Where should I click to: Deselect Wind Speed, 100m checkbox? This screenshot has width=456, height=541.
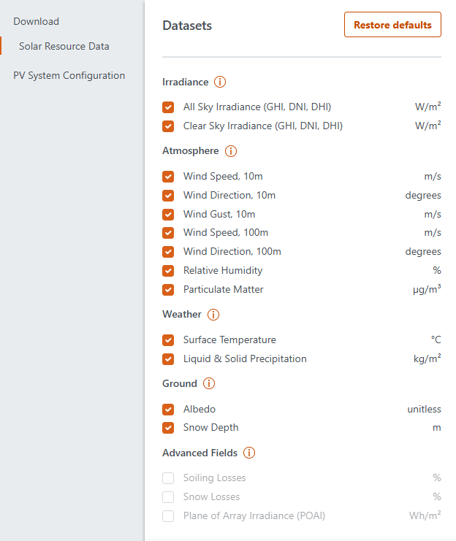pos(168,233)
